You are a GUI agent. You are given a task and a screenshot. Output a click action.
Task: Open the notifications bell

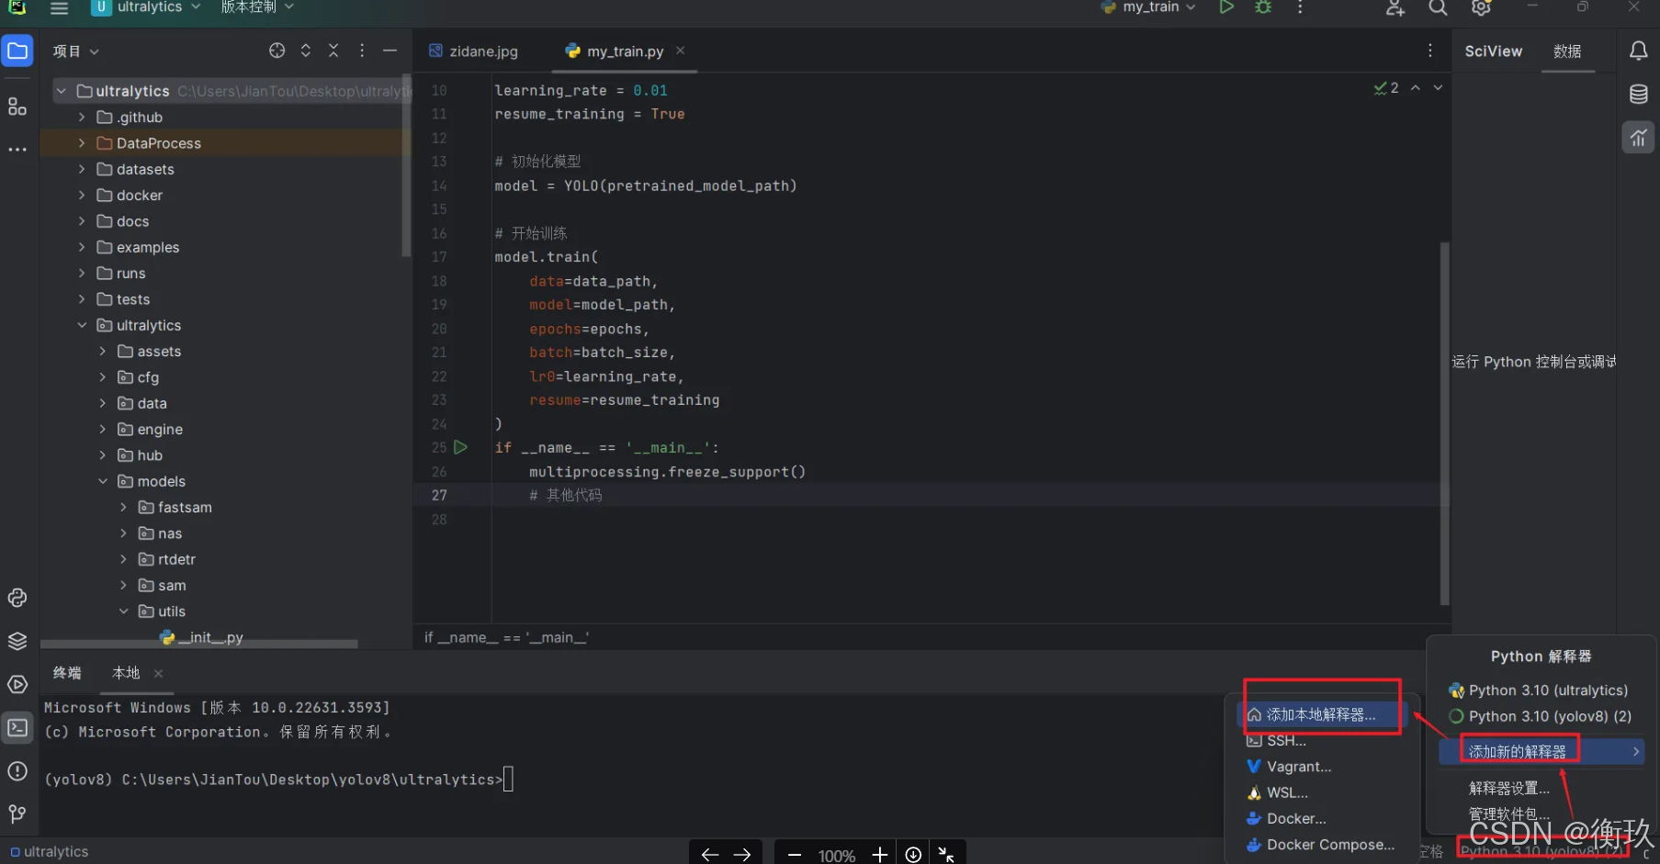(1638, 50)
